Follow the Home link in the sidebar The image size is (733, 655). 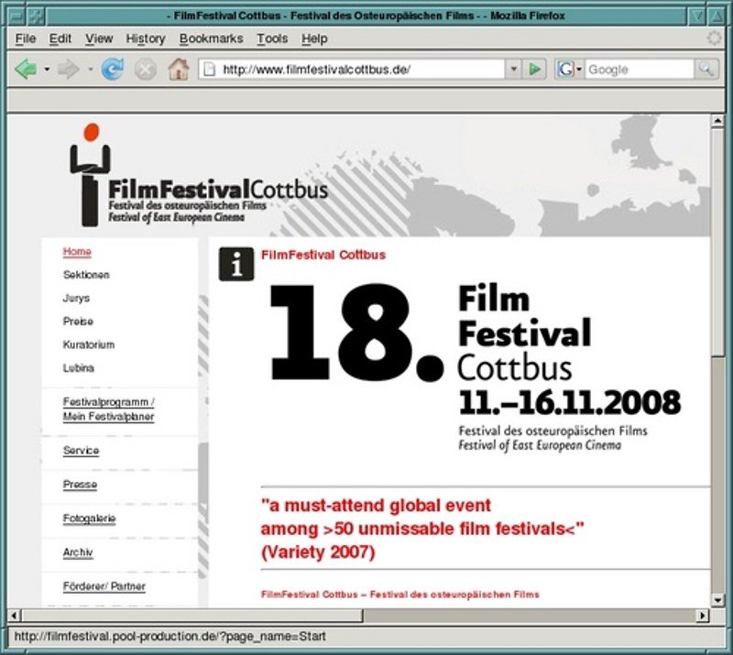coord(77,252)
